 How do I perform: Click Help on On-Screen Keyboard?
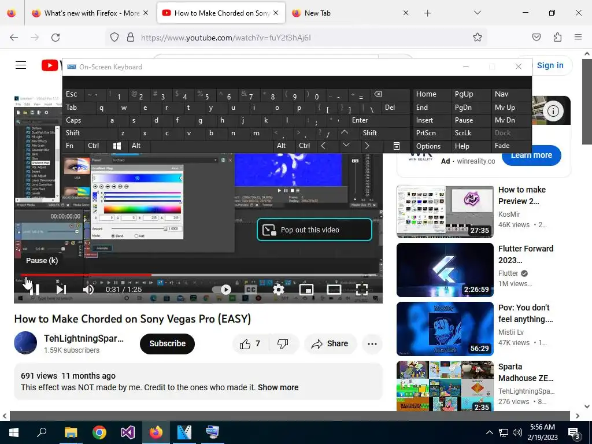(471, 146)
